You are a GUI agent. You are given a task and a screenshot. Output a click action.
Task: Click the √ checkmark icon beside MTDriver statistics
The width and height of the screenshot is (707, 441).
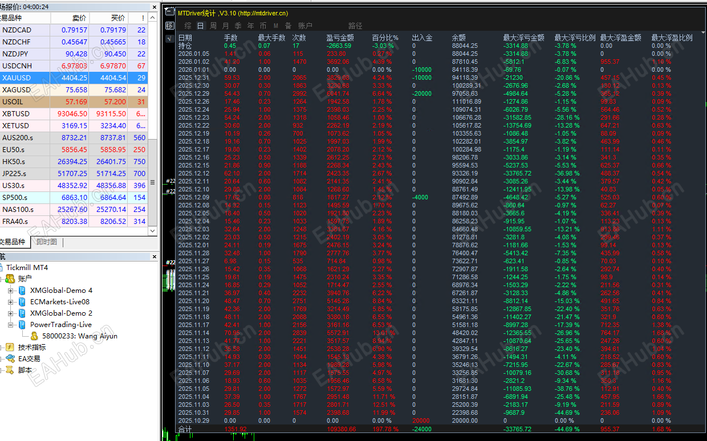tap(169, 39)
